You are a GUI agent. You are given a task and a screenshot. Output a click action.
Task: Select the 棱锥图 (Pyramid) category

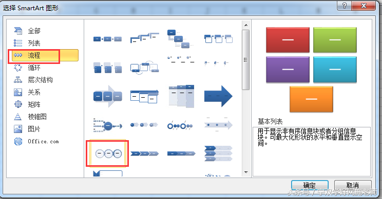37,117
